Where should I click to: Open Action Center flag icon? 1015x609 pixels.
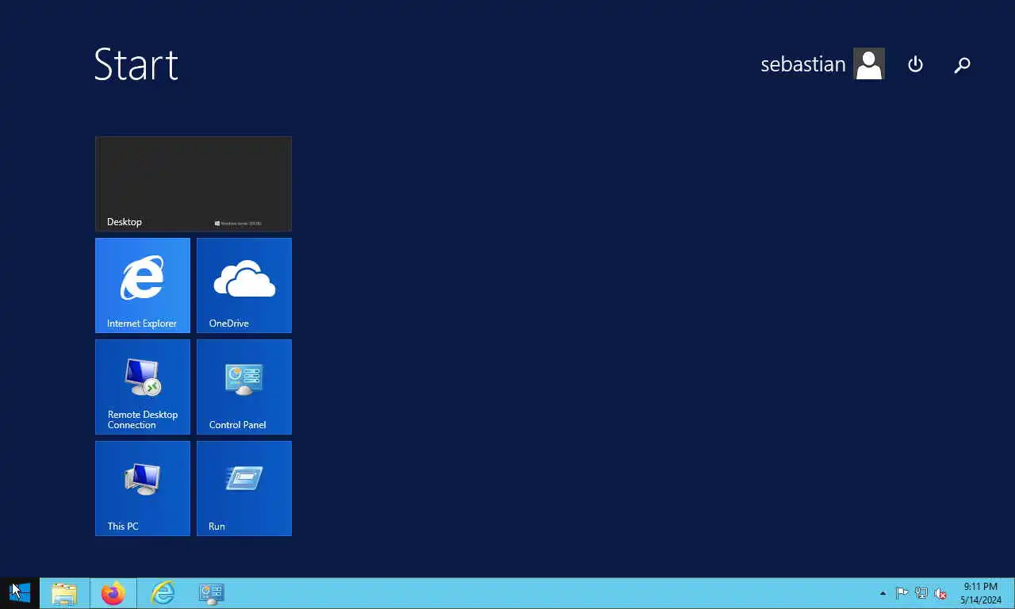pyautogui.click(x=902, y=593)
